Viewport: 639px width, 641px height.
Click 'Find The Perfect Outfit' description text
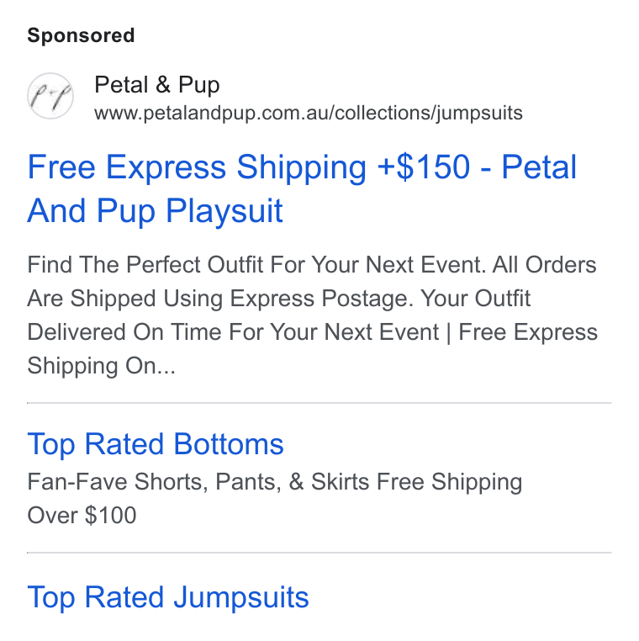click(145, 264)
